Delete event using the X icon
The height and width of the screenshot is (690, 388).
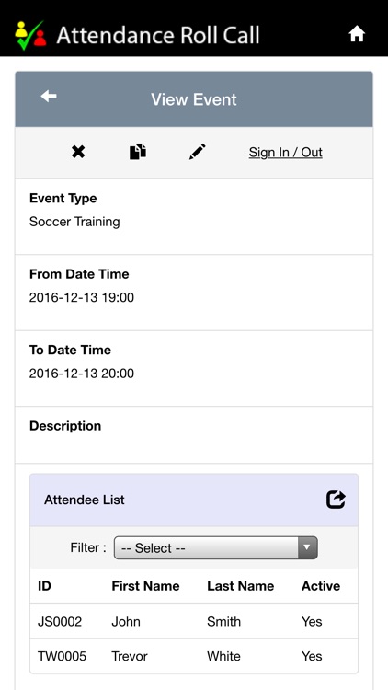78,152
